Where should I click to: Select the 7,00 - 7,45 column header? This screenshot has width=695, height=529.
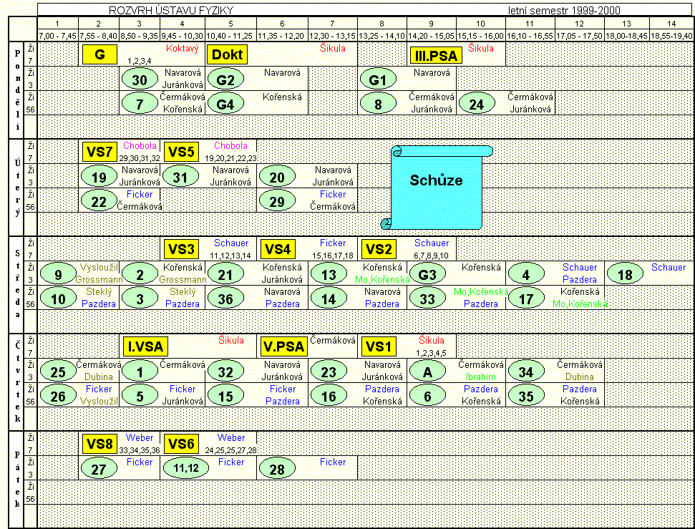[x=57, y=35]
